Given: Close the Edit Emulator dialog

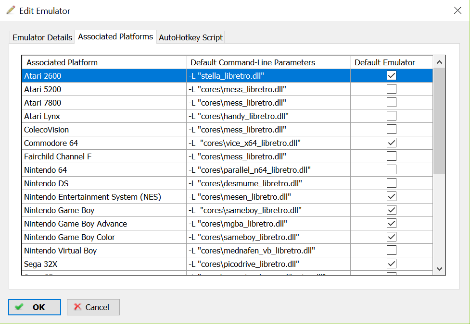Looking at the screenshot, I should [x=457, y=11].
